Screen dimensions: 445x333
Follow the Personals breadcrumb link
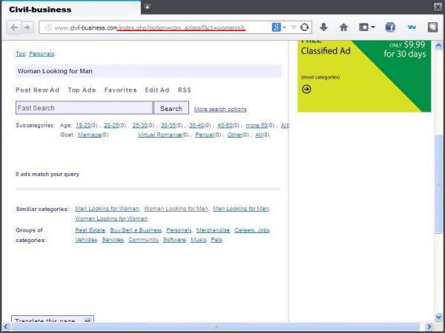(x=42, y=54)
